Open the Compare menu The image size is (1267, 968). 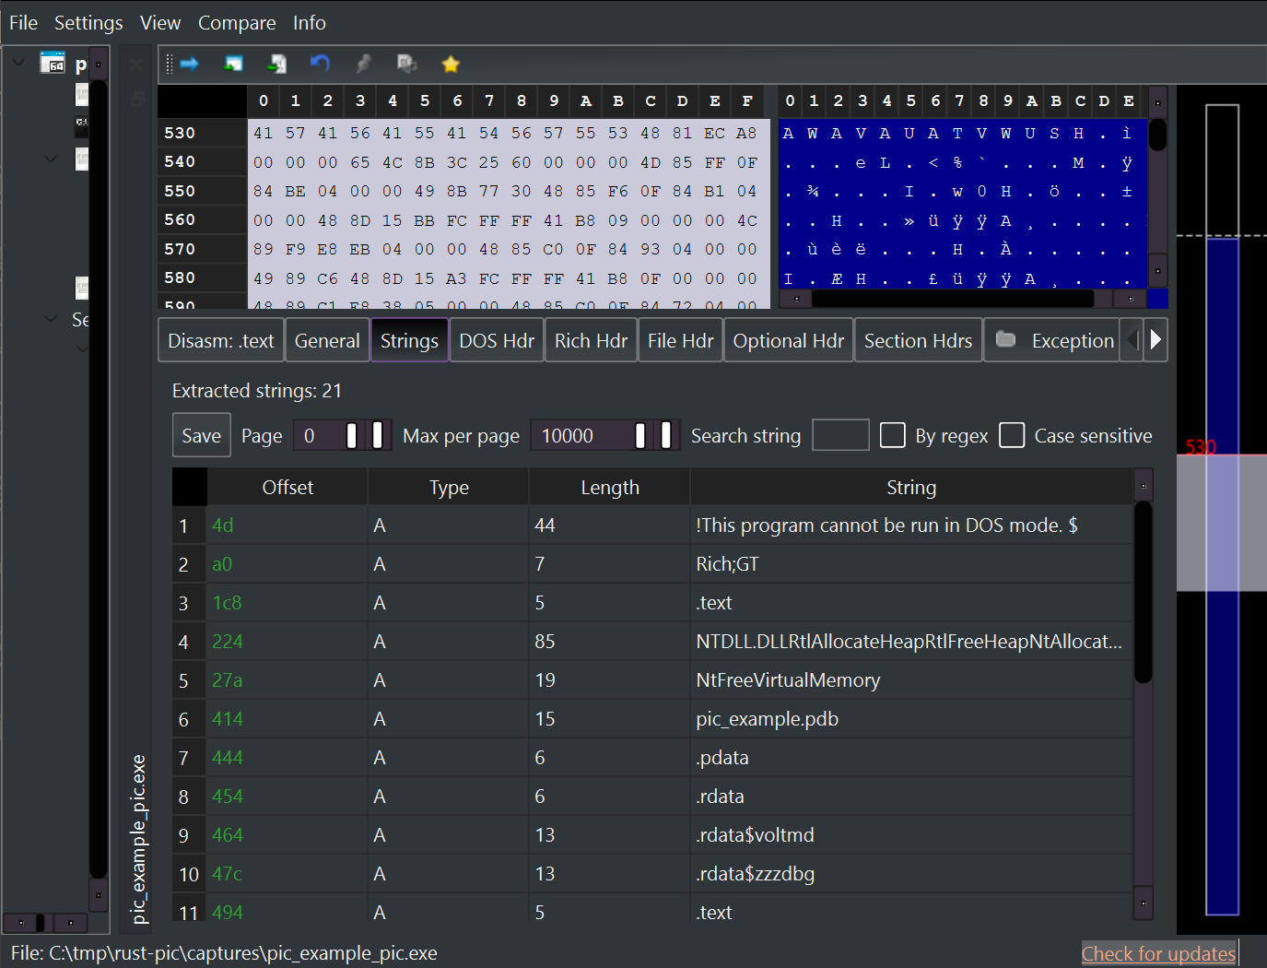click(x=237, y=22)
